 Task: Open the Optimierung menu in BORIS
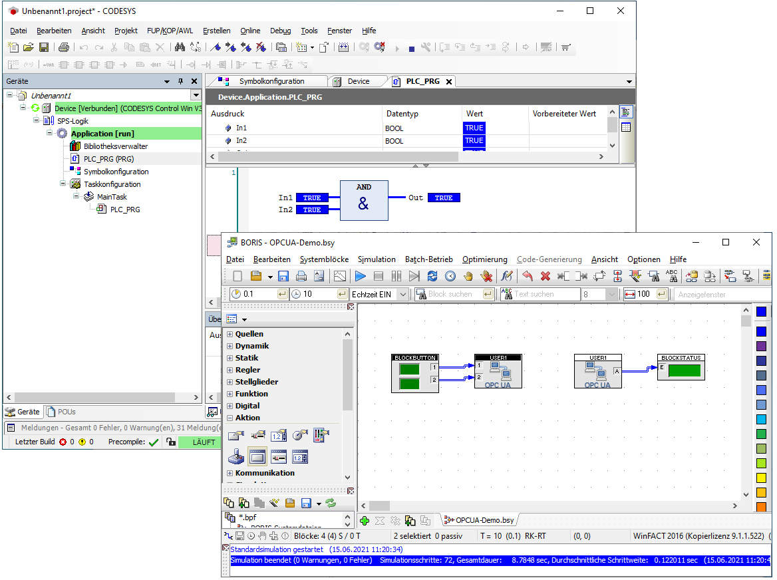[485, 259]
